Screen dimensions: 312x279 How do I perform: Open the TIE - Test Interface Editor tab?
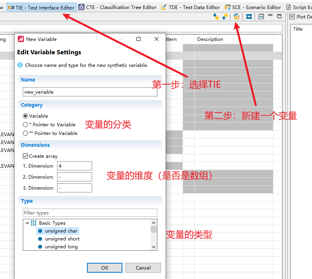(41, 7)
